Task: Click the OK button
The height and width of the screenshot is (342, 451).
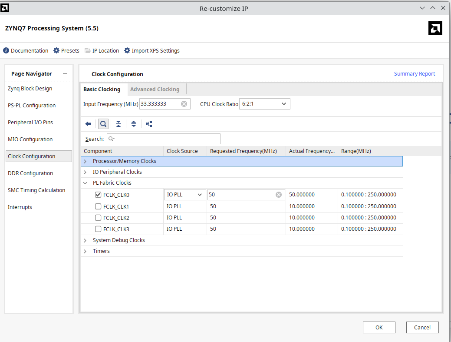Action: (x=379, y=327)
